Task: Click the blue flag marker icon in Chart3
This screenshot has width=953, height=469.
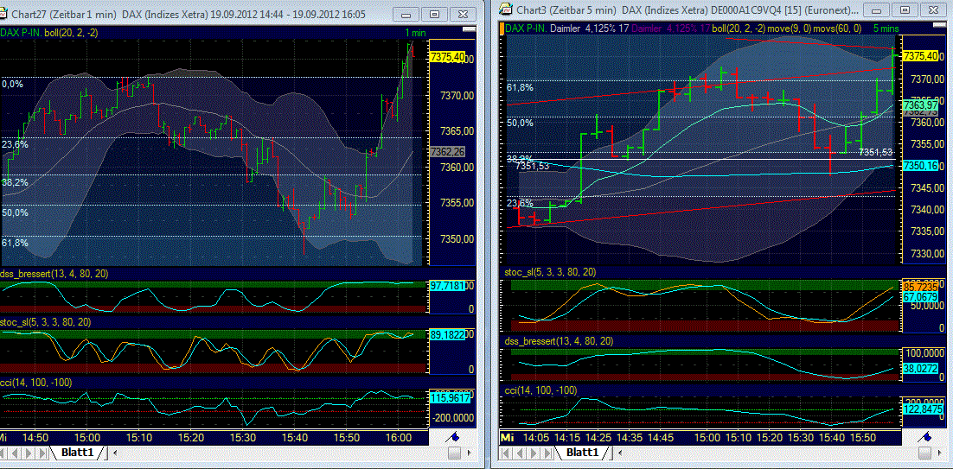Action: pos(925,437)
